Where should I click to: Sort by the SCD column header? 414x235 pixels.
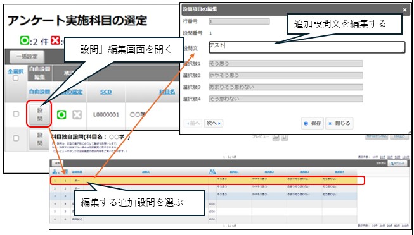(x=106, y=92)
